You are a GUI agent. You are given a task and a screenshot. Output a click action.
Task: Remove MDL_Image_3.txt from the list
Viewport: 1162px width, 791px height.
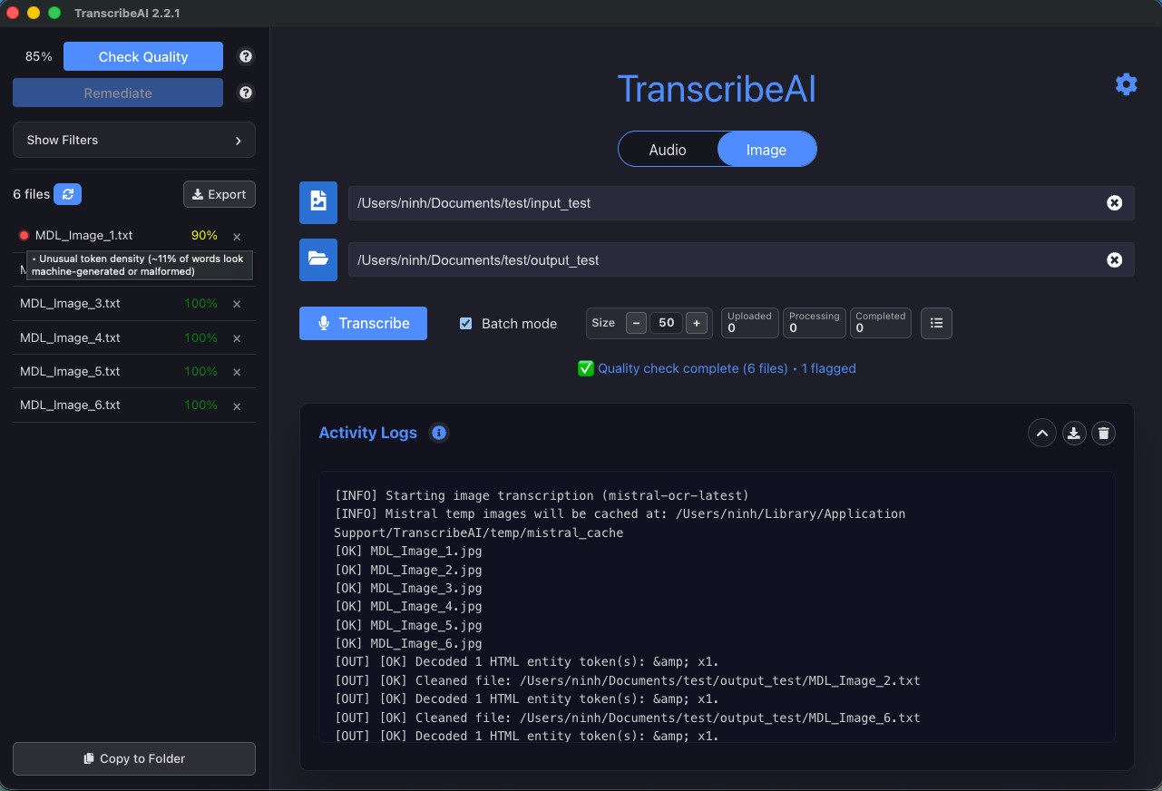click(x=237, y=305)
